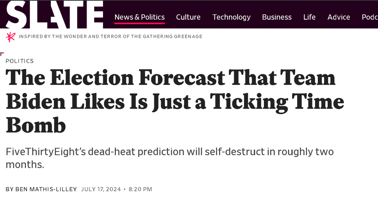Viewport: 378px width, 201px height.
Task: Click the Slate logo
Action: 55,14
